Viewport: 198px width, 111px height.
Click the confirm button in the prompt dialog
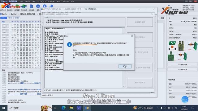click(x=125, y=66)
